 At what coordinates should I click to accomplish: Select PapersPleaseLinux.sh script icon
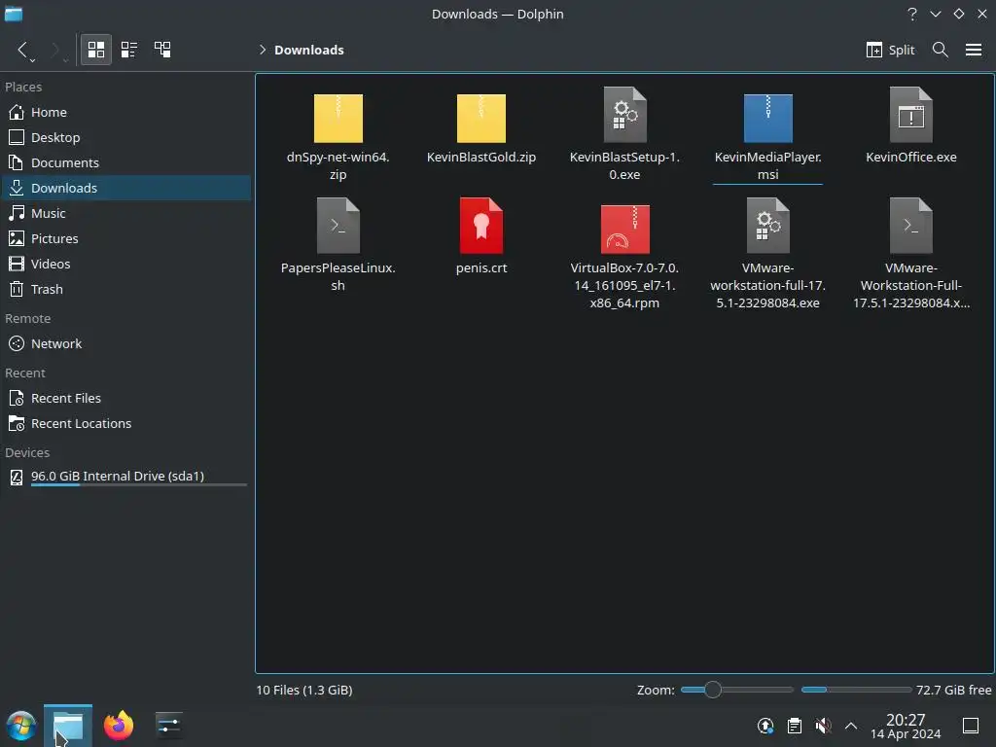tap(338, 226)
